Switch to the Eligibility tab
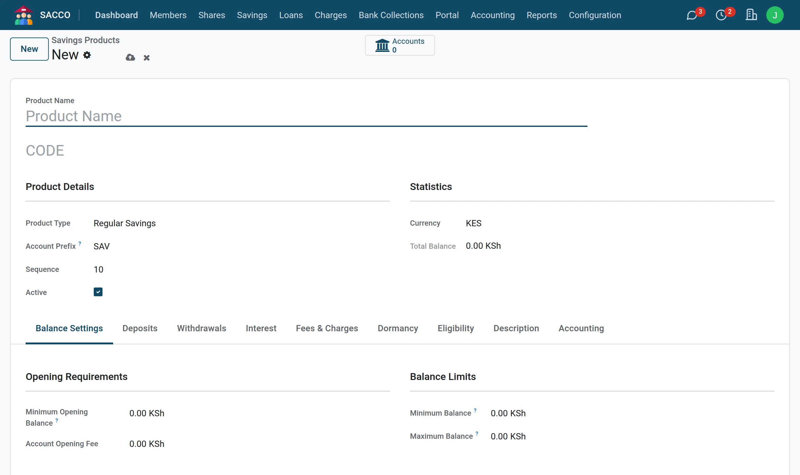Screen dimensions: 800x475 coord(456,328)
